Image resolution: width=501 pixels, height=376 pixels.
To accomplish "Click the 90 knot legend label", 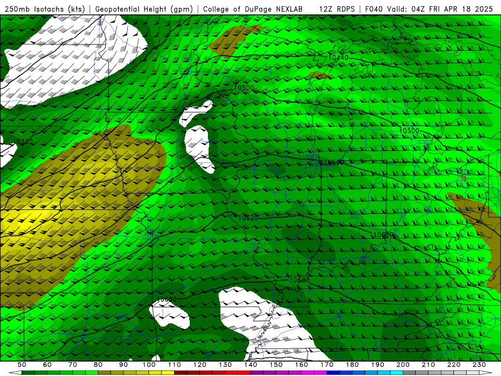I will click(x=123, y=365).
